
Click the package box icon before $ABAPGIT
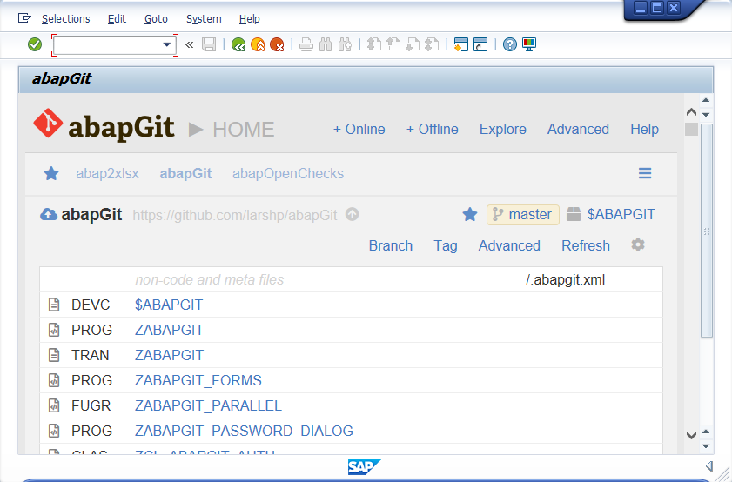(x=574, y=214)
